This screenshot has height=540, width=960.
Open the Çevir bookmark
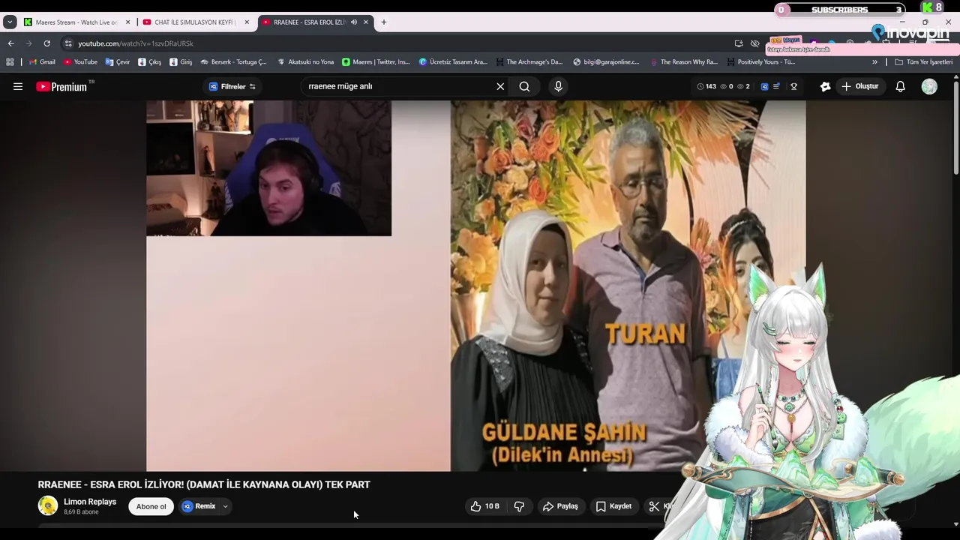(x=118, y=62)
